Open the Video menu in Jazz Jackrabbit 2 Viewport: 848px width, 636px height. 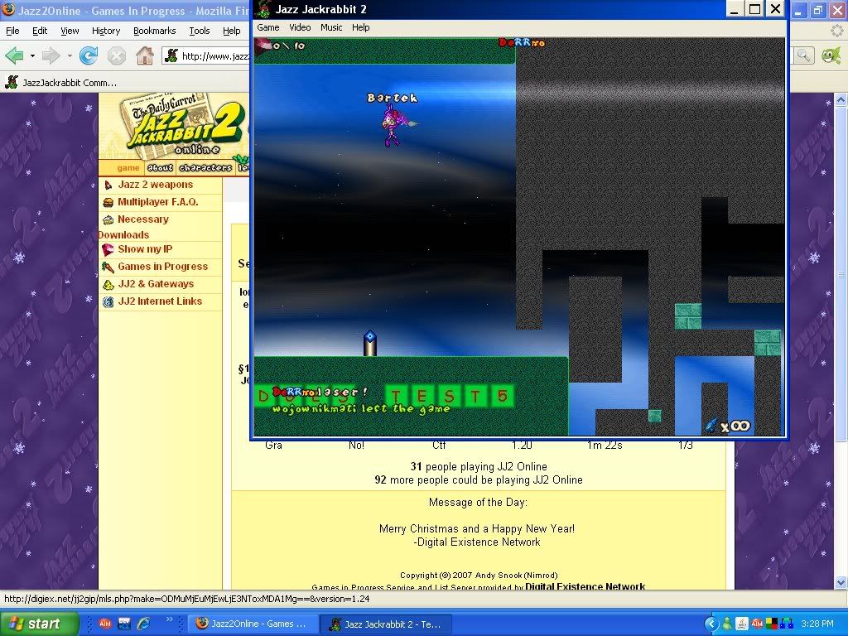pyautogui.click(x=300, y=27)
